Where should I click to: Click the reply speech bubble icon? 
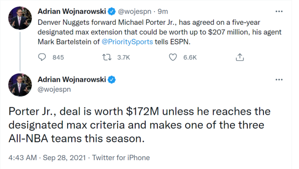(x=42, y=57)
